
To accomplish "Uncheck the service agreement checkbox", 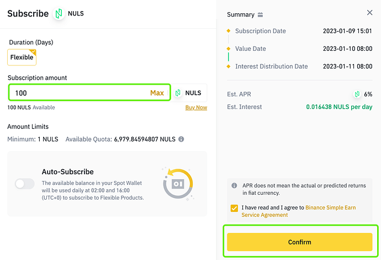I will 234,208.
